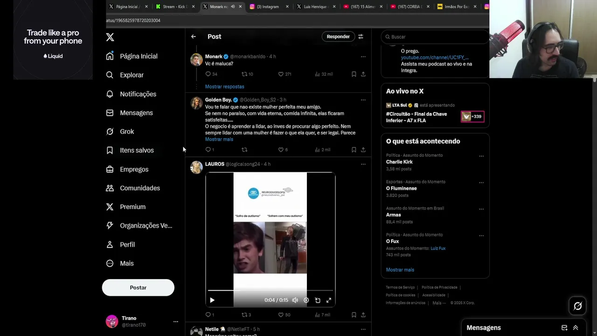Seek in the video progress bar
Screen dimensions: 597x336
[270, 290]
